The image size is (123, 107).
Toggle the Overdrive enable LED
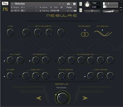coord(56,61)
